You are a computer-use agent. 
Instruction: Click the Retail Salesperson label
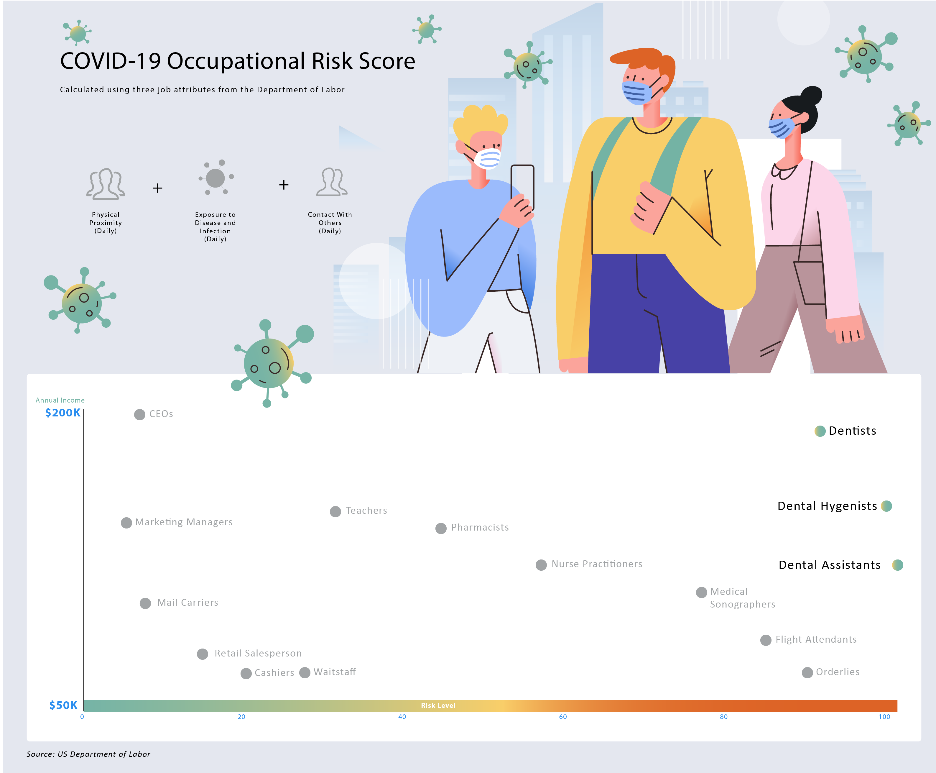point(258,654)
